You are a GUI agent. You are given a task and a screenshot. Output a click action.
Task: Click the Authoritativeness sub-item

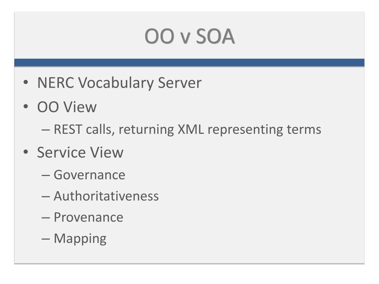[x=106, y=196]
